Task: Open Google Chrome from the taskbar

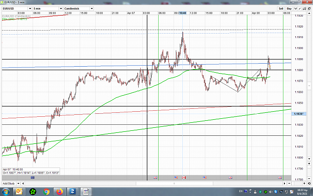Action: point(46,192)
